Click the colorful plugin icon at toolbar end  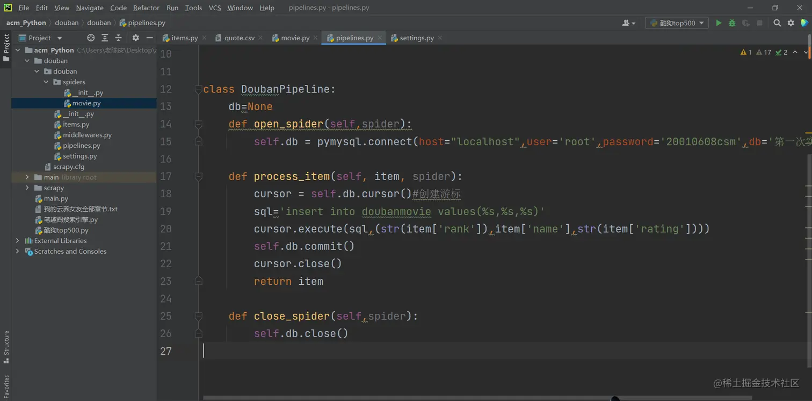pos(804,23)
